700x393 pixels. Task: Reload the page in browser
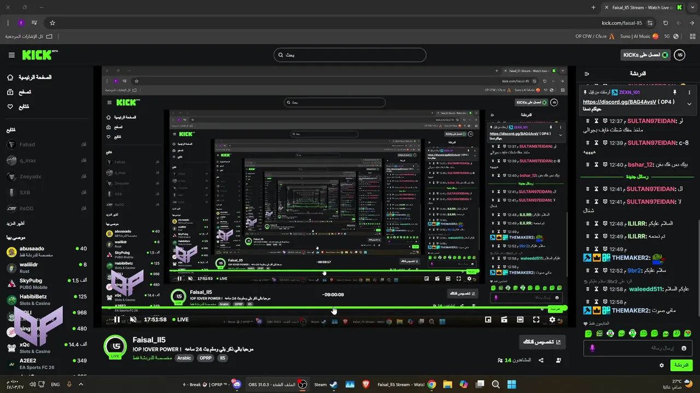[666, 23]
